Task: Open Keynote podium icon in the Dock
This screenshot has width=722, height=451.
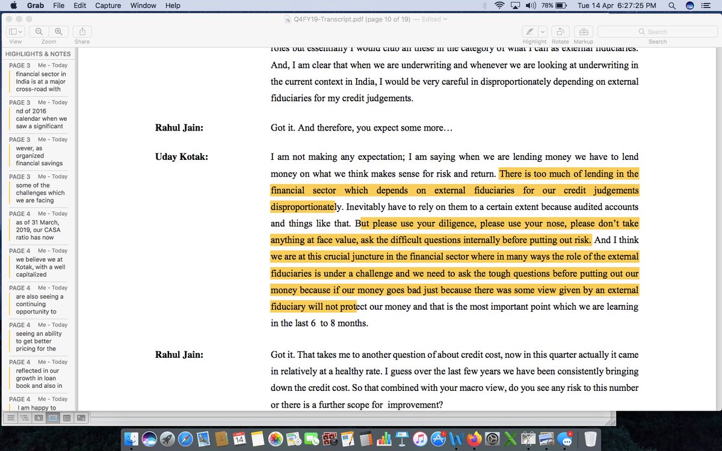Action: [402, 439]
